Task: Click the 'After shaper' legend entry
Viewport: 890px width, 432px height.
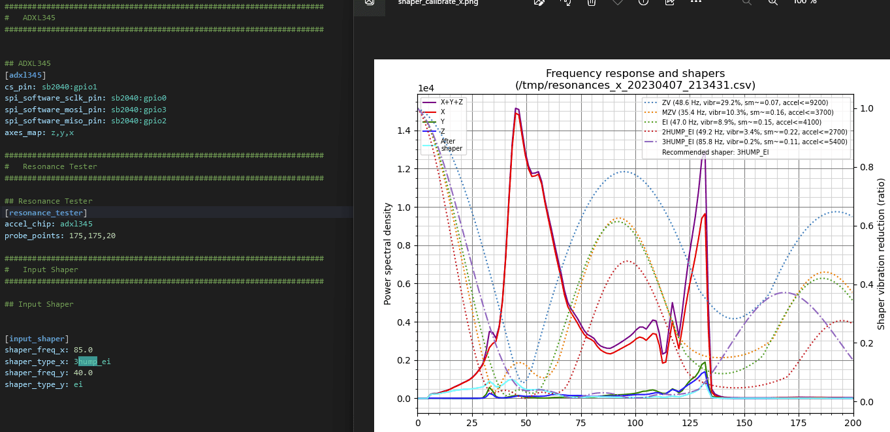Action: pos(443,144)
